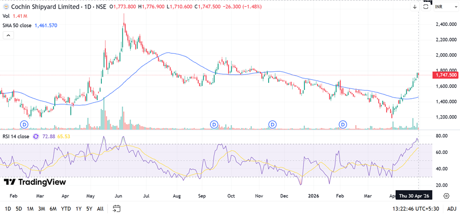Show the All time range

(100, 209)
